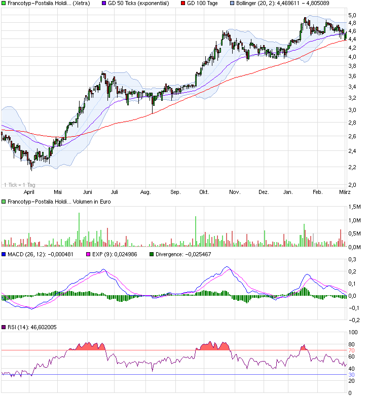The width and height of the screenshot is (368, 397).
Task: Click the -0,2 MACD axis value
Action: [354, 320]
